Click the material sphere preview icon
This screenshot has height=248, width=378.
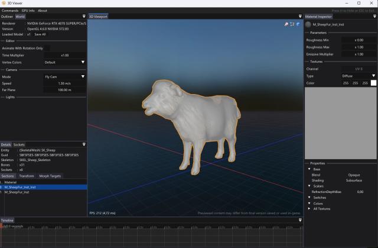click(308, 24)
